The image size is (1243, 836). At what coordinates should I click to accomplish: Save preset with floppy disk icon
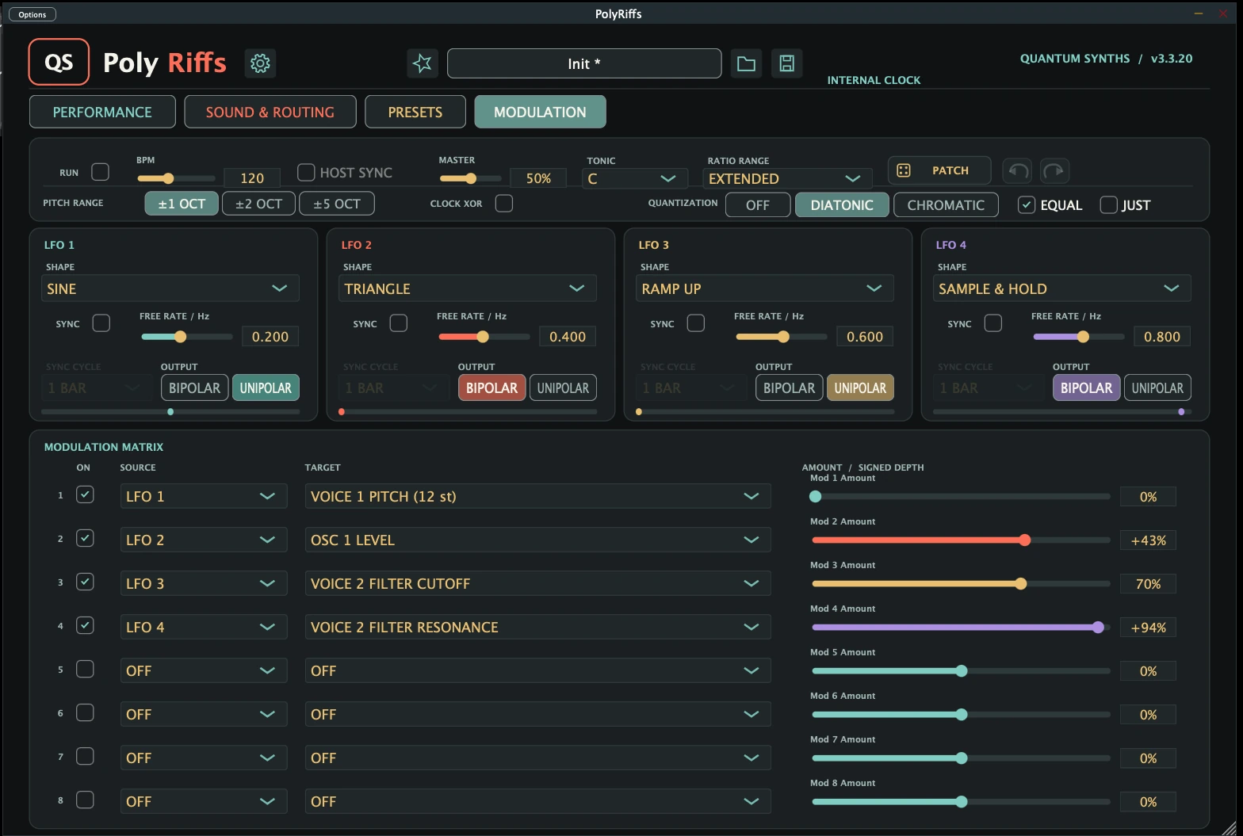point(787,63)
